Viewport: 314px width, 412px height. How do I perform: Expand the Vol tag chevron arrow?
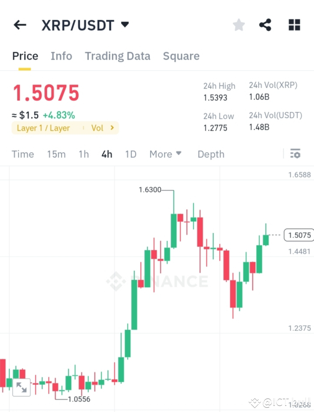(113, 128)
